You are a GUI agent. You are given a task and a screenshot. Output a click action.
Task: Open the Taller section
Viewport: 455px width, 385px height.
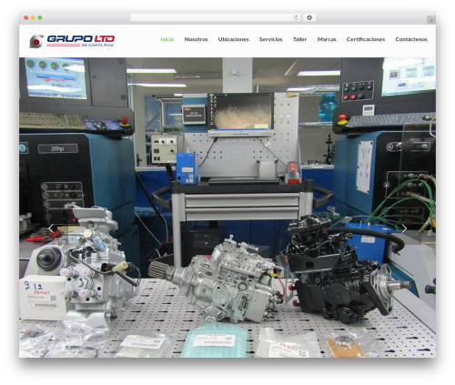[299, 39]
